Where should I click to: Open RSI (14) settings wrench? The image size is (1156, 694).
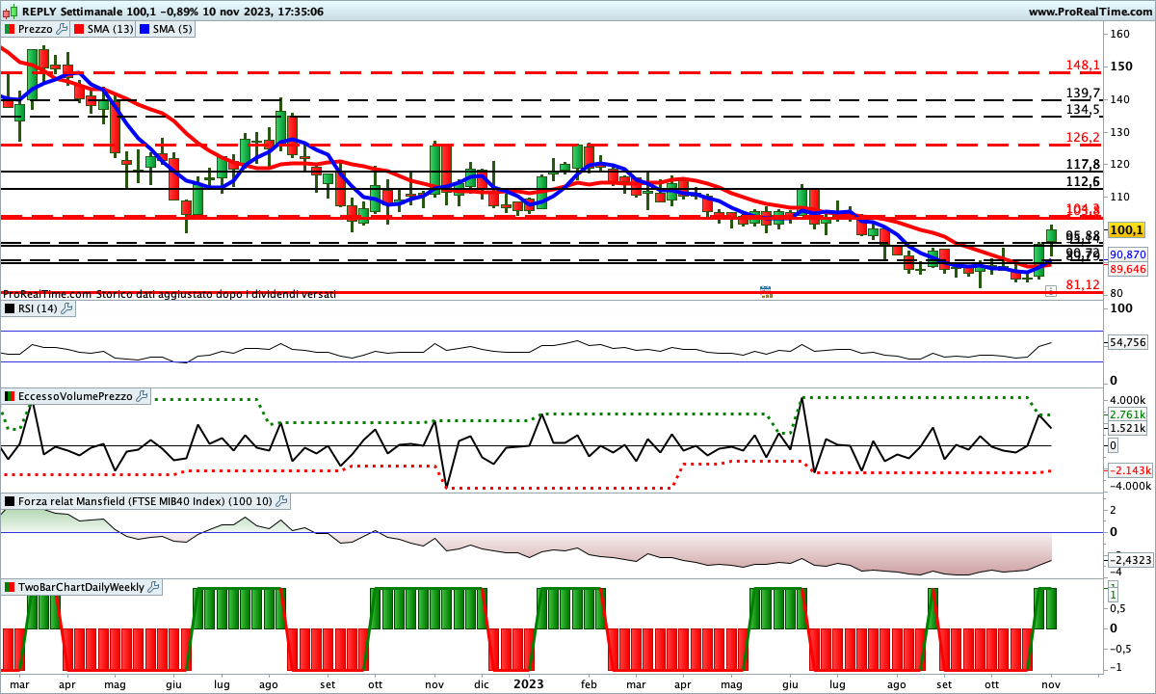click(x=68, y=308)
